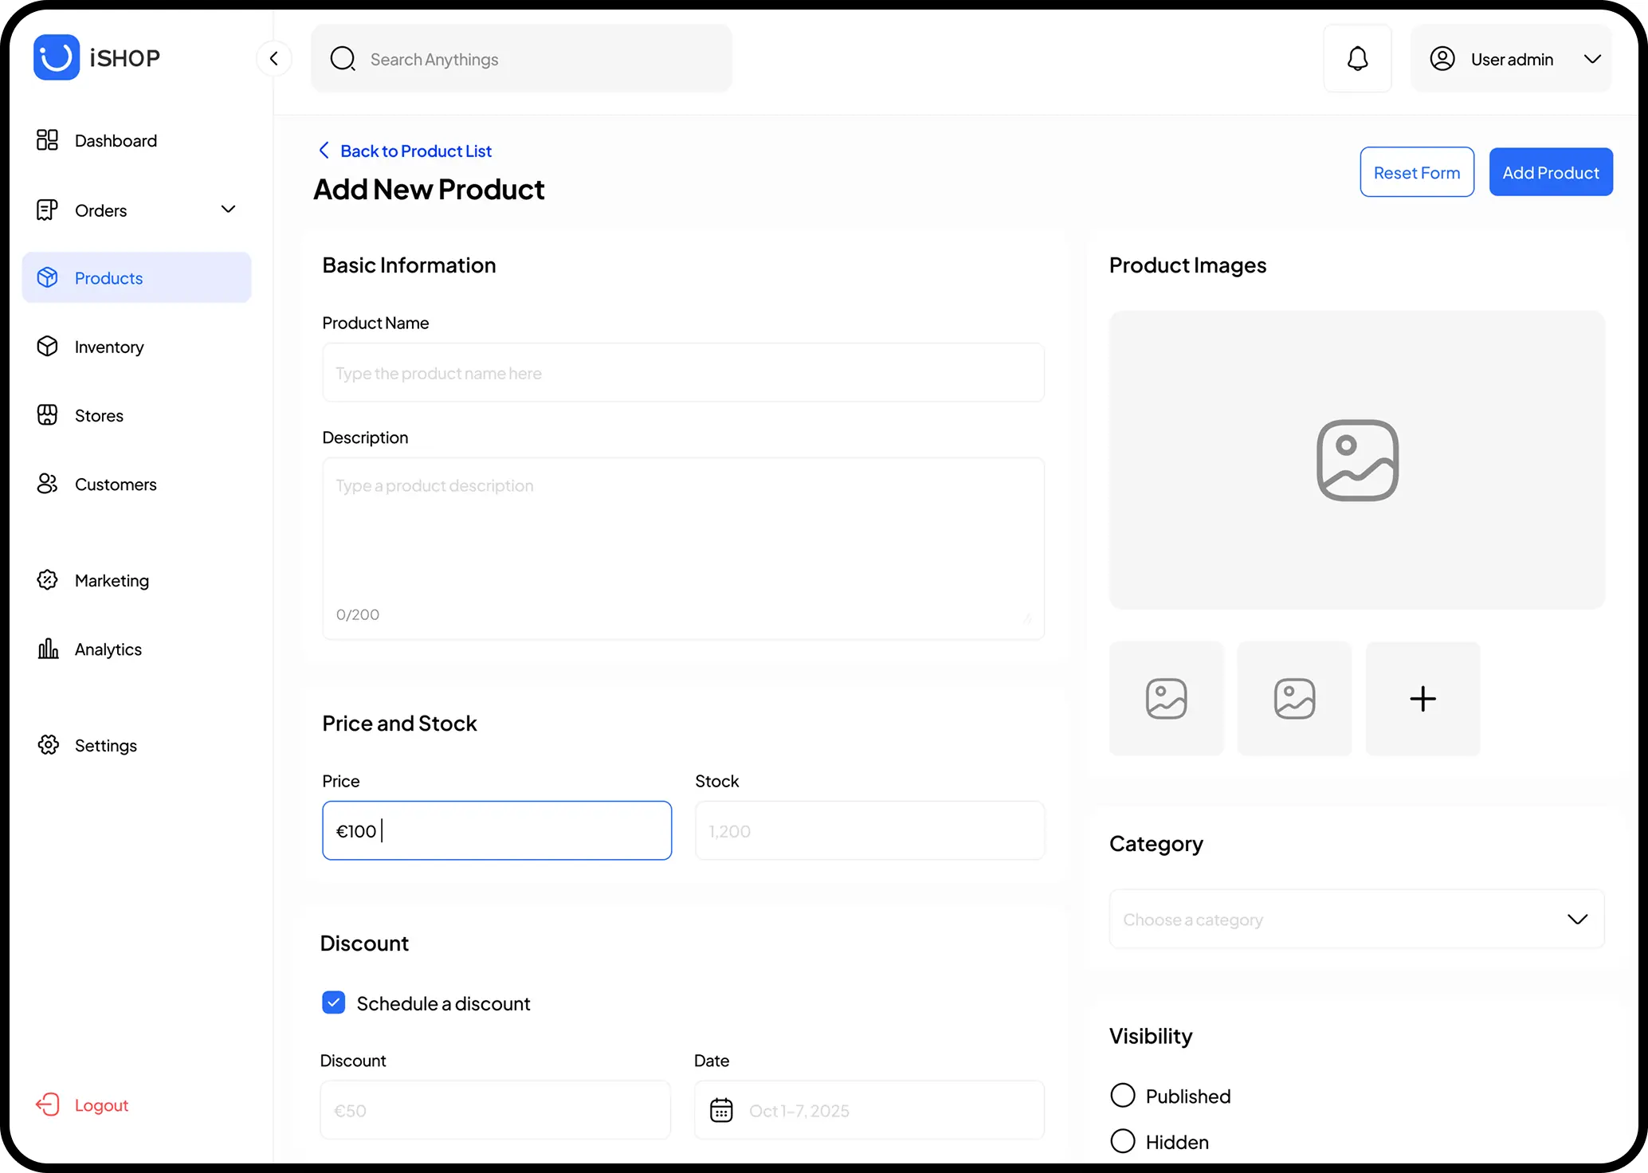Click into the Product Name field
Viewport: 1648px width, 1173px height.
pos(683,373)
